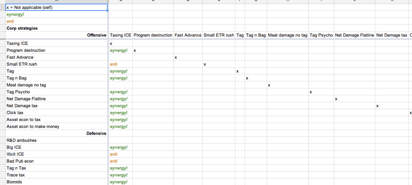
Task: Click the 'anti' cell in Small ETR rush row
Action: (x=120, y=64)
